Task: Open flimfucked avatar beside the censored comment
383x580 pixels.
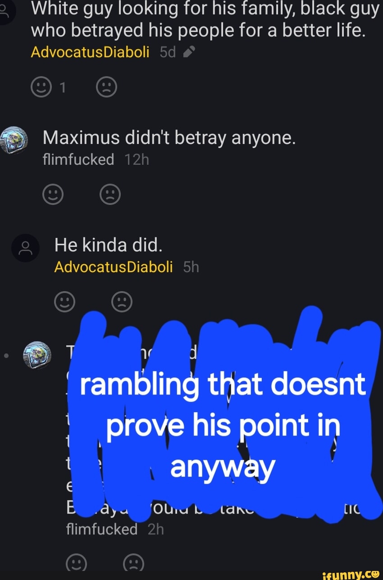Action: 37,354
